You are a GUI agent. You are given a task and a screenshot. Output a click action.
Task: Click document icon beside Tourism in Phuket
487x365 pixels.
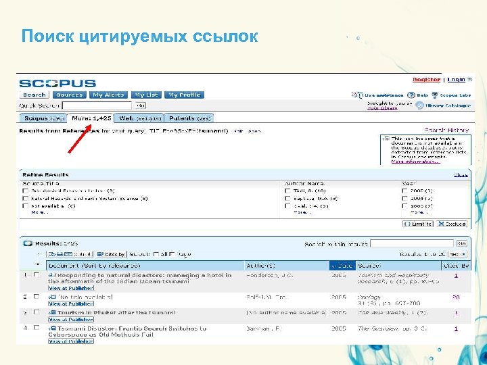52,312
